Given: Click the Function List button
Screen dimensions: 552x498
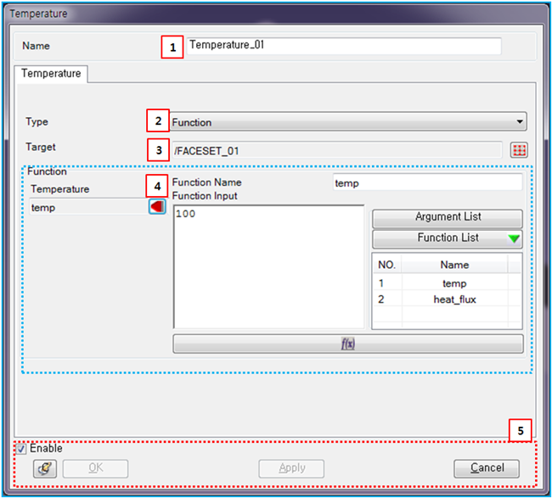Looking at the screenshot, I should (x=447, y=238).
